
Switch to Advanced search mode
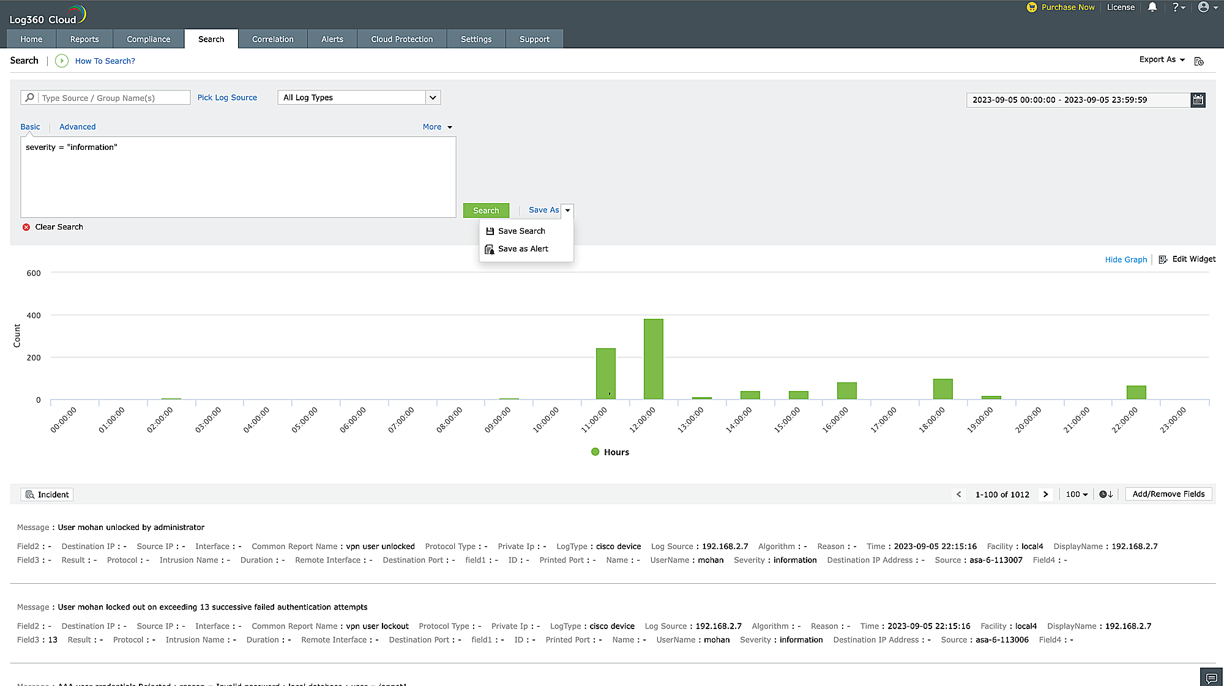tap(77, 127)
